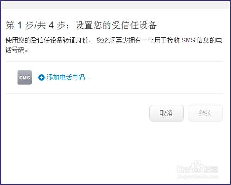231x185 pixels.
Task: Click the 取消 button
Action: coord(166,113)
